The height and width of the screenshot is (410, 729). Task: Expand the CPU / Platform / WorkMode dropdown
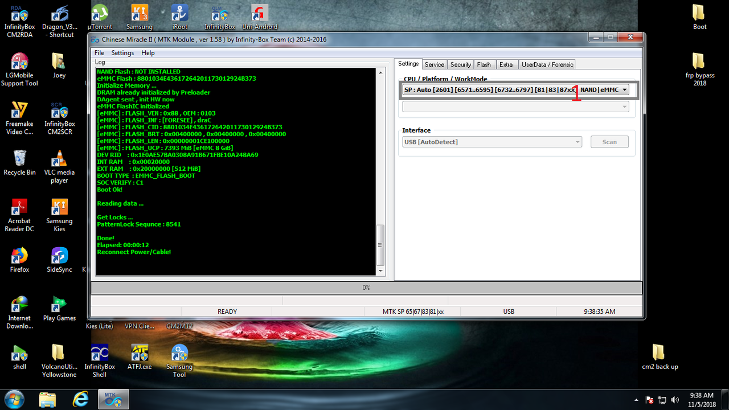[515, 89]
